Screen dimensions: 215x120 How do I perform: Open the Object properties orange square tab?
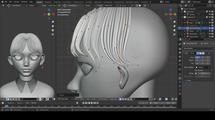[x=180, y=74]
